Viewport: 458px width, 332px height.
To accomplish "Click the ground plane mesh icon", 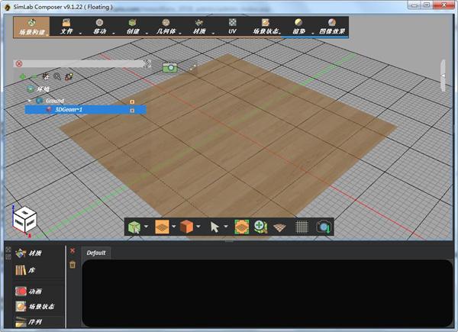I will [281, 227].
